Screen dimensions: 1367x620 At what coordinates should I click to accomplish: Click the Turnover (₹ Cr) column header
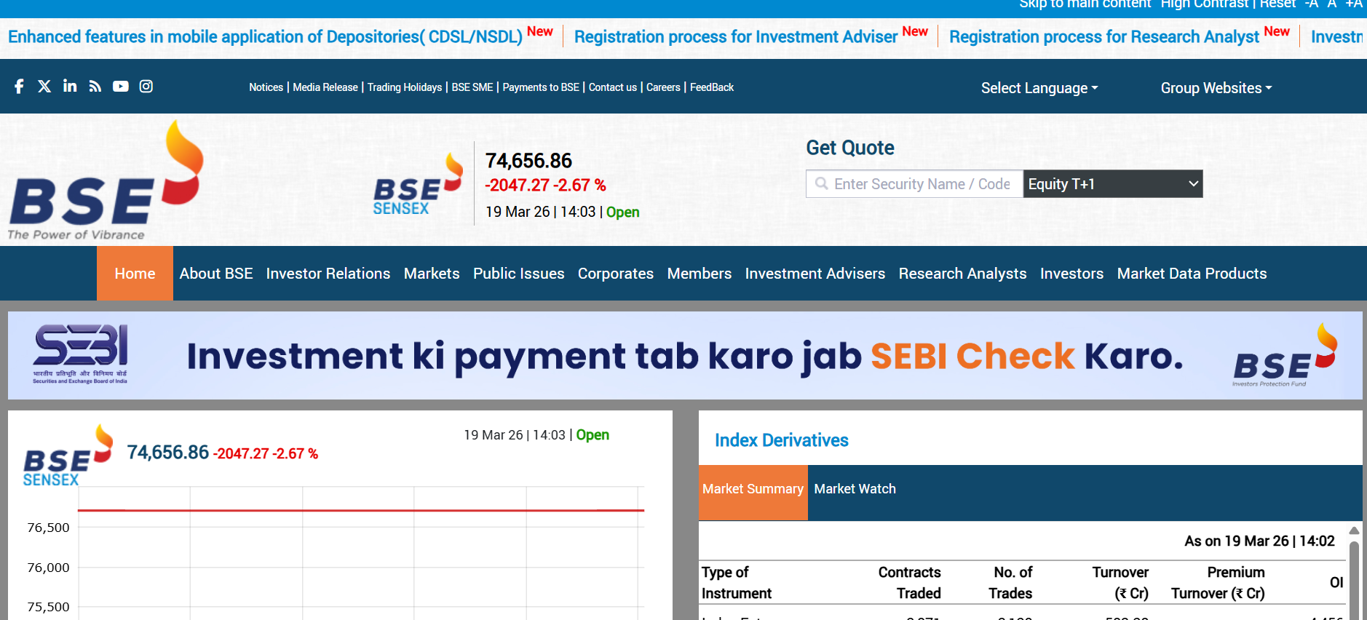(1121, 583)
